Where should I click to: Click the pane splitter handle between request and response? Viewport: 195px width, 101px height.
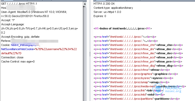click(90, 54)
